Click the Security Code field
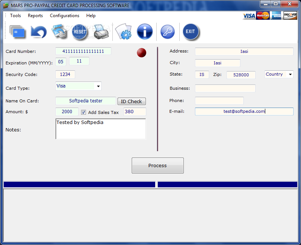 tap(65, 74)
